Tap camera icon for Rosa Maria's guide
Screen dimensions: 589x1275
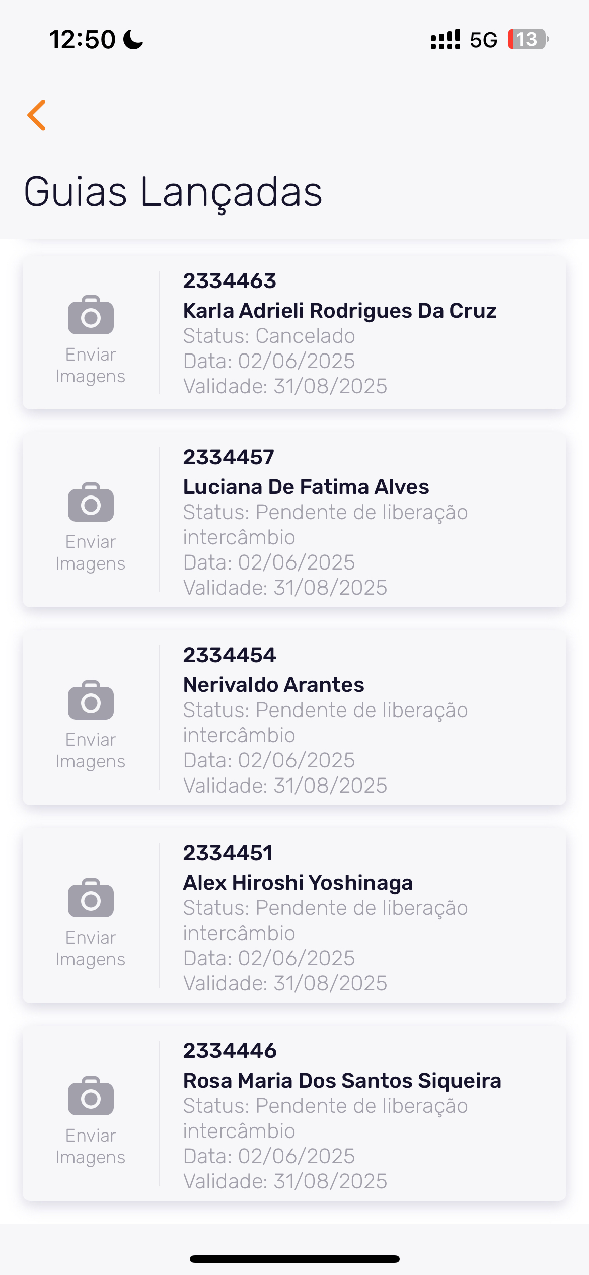point(91,1097)
